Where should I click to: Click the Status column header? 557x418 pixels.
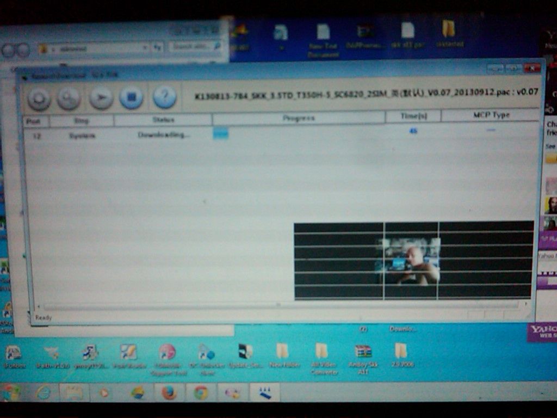pyautogui.click(x=163, y=120)
